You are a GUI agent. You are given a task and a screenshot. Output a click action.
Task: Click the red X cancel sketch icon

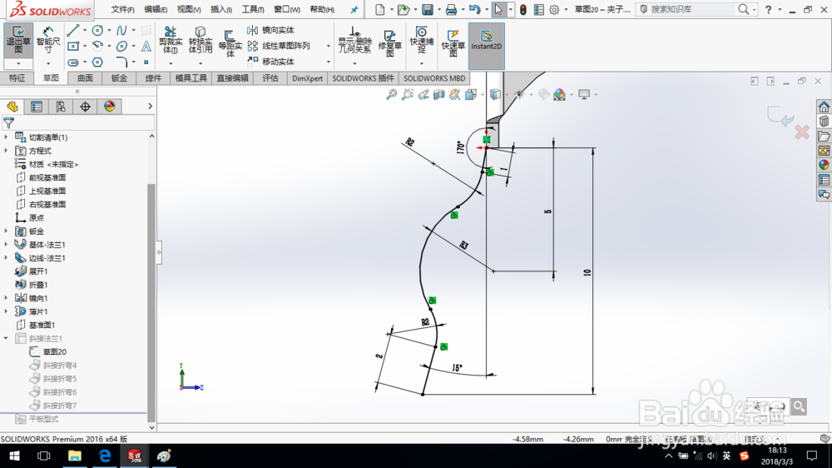click(802, 132)
